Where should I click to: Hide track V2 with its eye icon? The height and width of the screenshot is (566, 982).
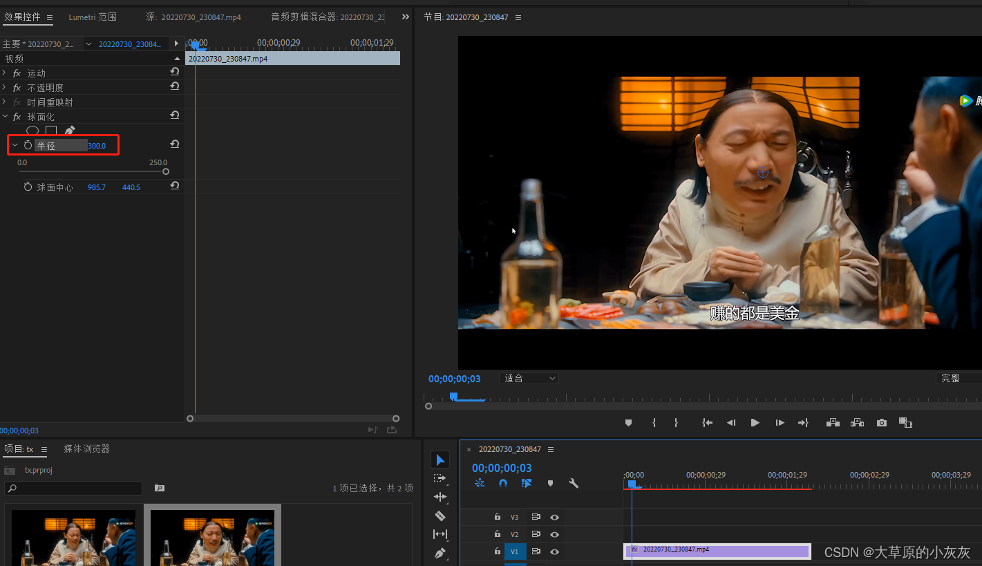point(554,534)
